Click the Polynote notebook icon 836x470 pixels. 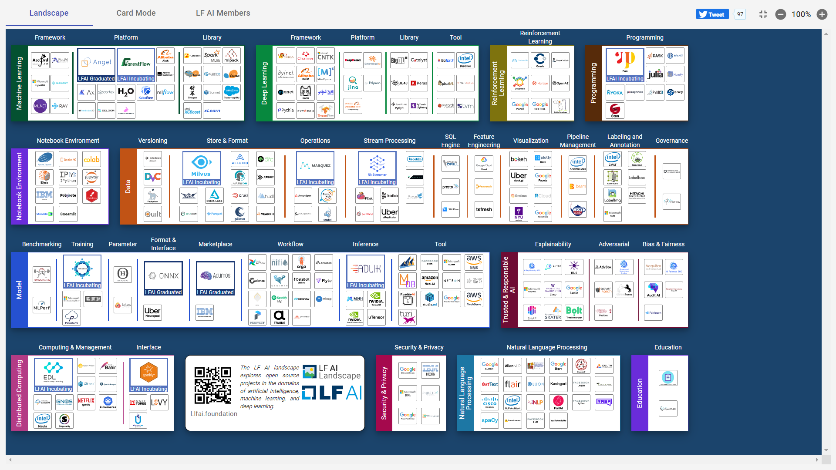point(68,196)
